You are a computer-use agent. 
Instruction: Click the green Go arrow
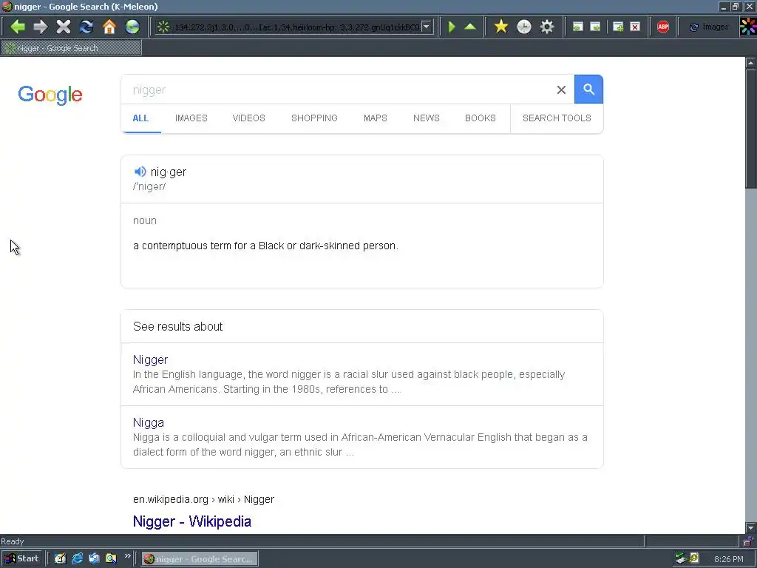452,27
